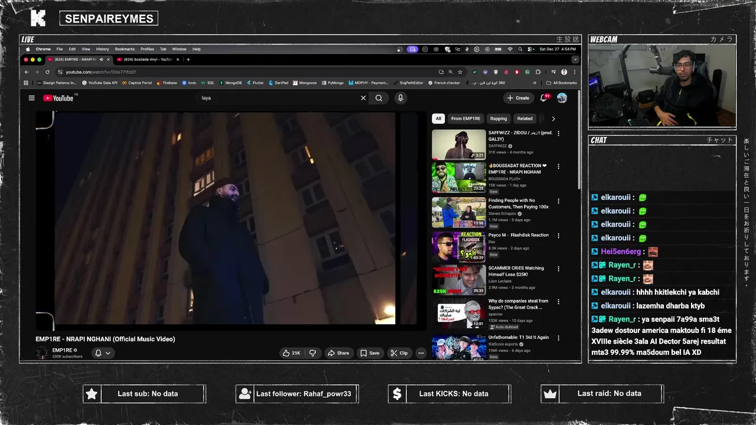The image size is (756, 425).
Task: Select the Rapping filter chip
Action: tap(498, 119)
